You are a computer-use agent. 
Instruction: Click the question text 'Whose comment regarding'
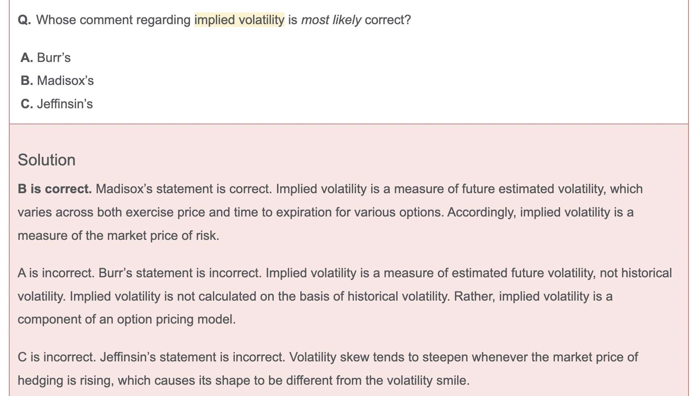[114, 20]
